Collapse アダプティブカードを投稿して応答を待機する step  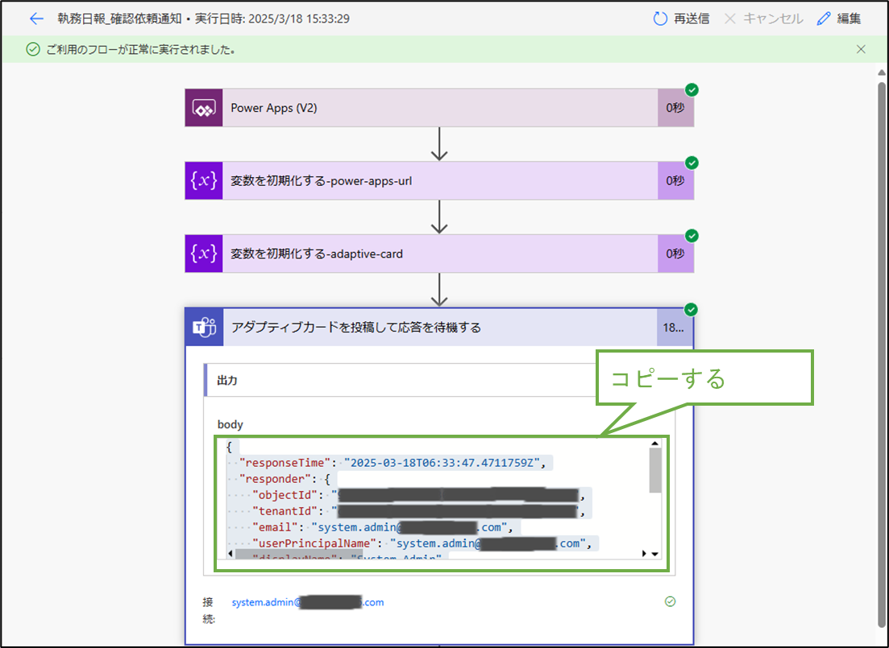(x=440, y=328)
